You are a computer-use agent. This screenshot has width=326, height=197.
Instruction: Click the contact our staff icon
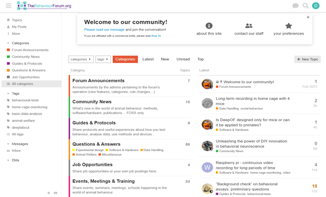(x=248, y=26)
